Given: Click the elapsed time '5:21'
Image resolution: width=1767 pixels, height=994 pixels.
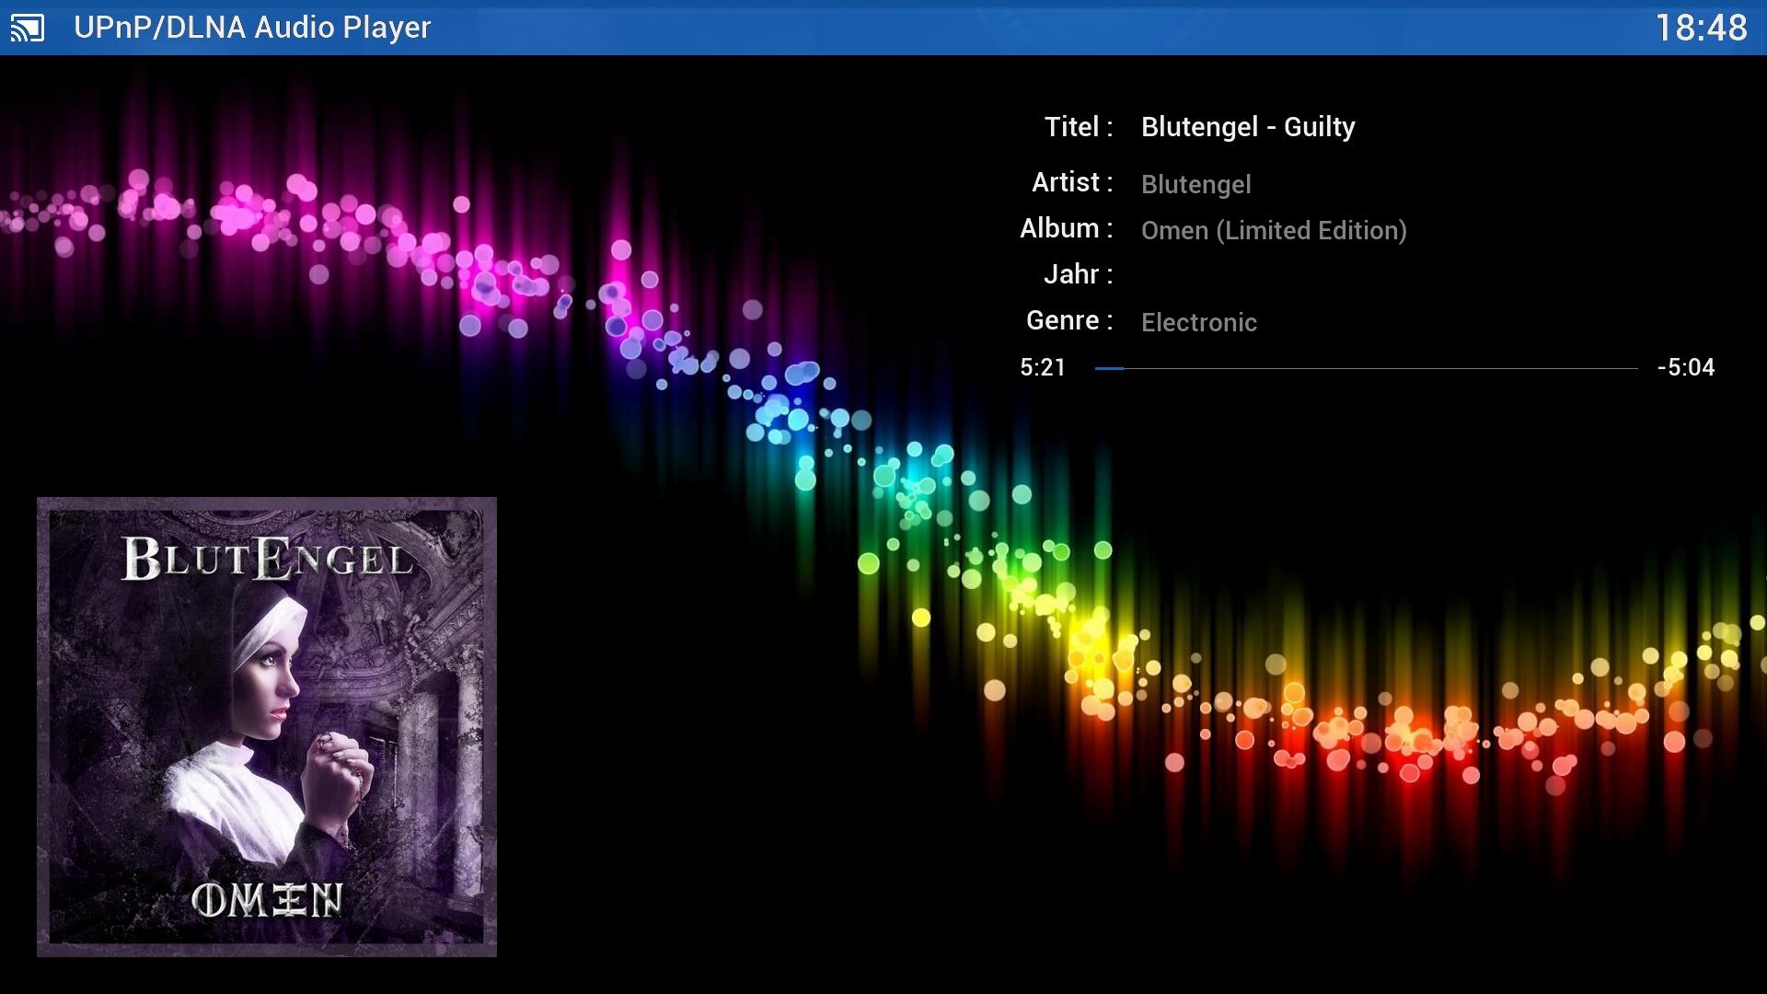Looking at the screenshot, I should (x=1043, y=367).
